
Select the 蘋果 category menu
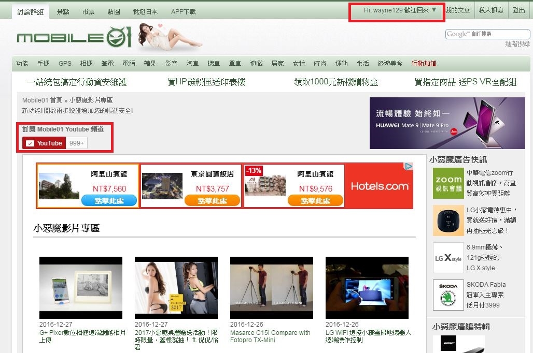150,64
